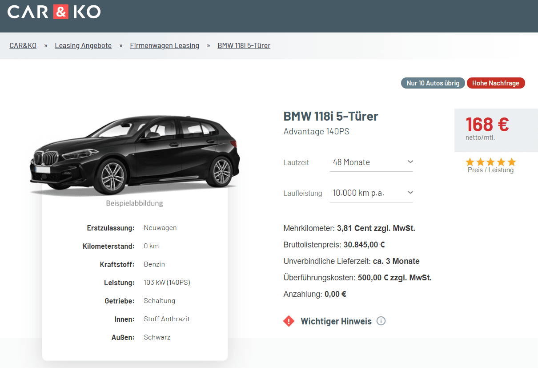
Task: Click the BMW 118i 5-Türer product title
Action: 331,117
